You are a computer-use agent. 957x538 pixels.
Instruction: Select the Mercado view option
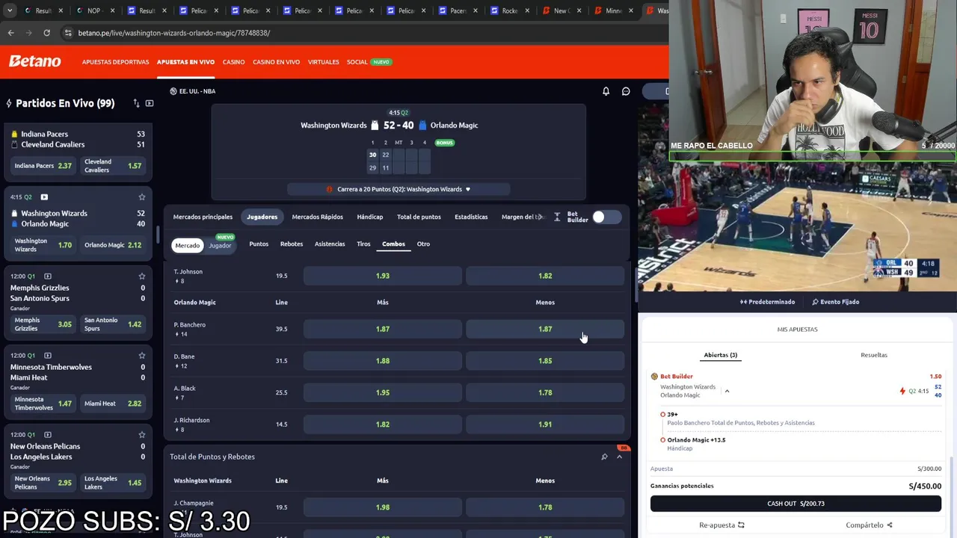(x=187, y=245)
